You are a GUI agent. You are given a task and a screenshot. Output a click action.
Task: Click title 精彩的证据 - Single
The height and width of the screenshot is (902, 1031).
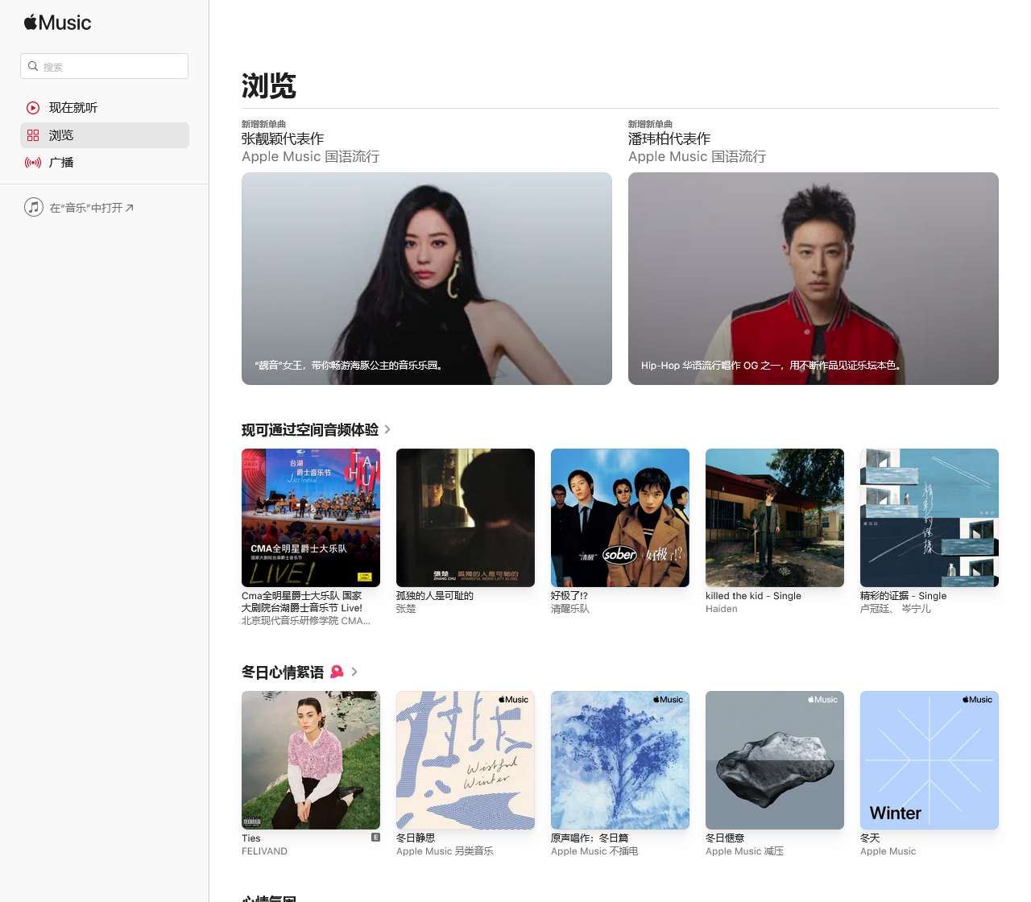(x=903, y=596)
